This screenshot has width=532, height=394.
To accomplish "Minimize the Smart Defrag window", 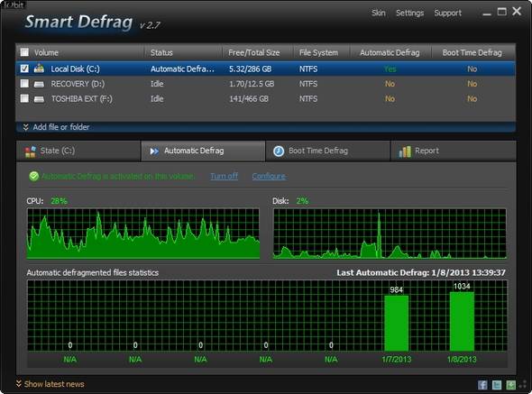I will coord(487,14).
